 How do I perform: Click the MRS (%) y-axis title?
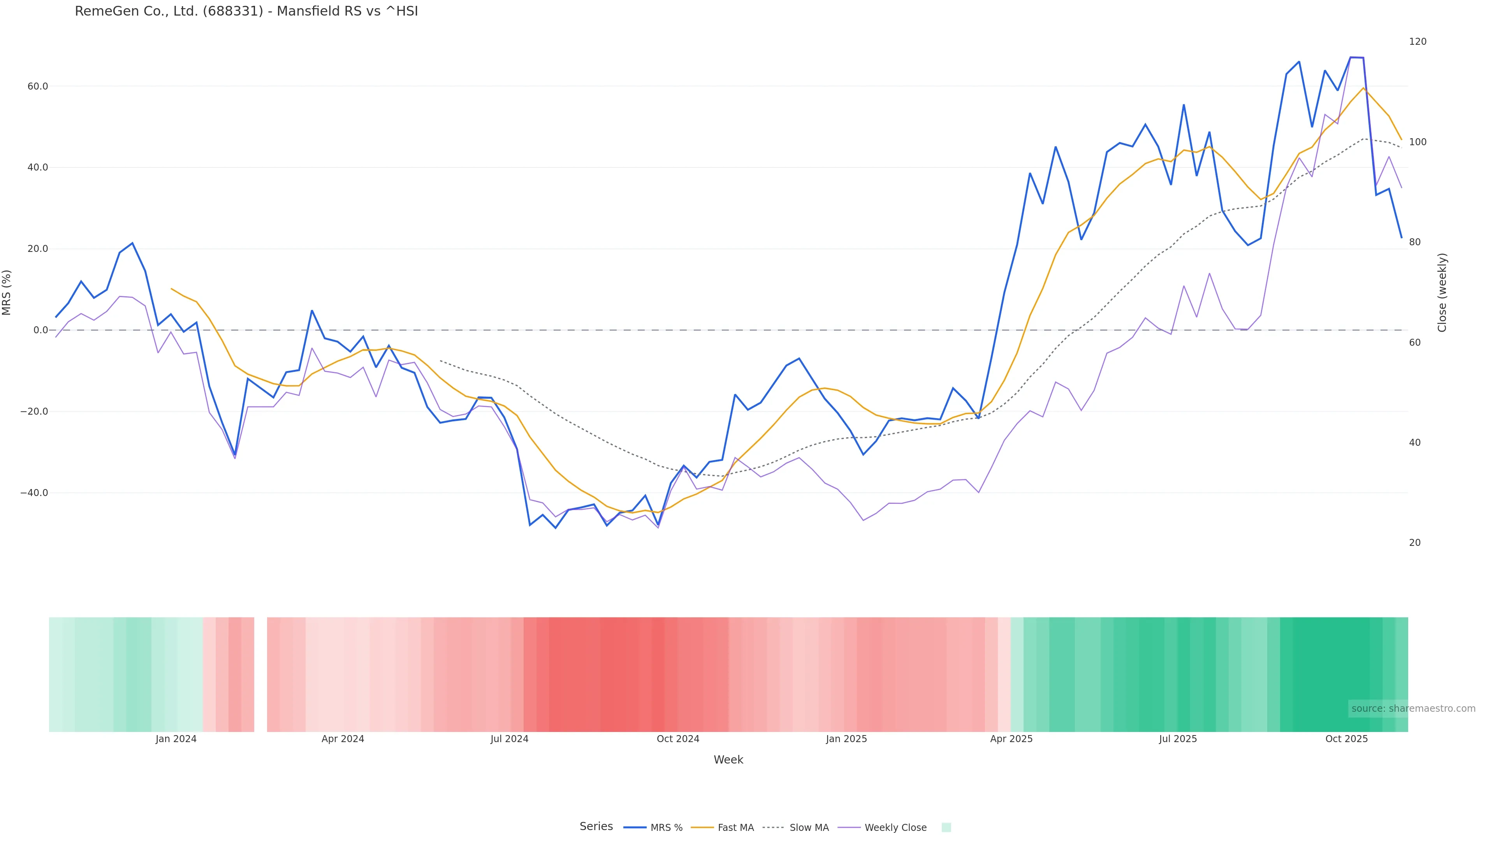[x=7, y=292]
